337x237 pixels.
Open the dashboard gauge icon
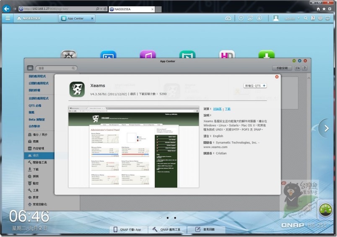(325, 209)
